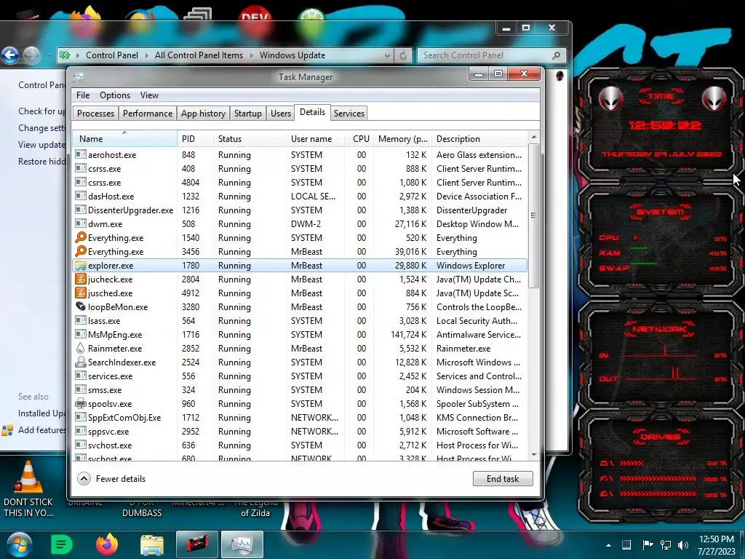The width and height of the screenshot is (745, 559).
Task: Select the DissenterUpgrader.exe row
Action: click(x=300, y=210)
